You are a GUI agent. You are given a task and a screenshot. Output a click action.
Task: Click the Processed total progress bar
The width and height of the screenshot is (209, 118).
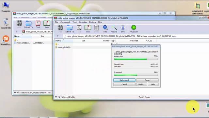click(136, 75)
